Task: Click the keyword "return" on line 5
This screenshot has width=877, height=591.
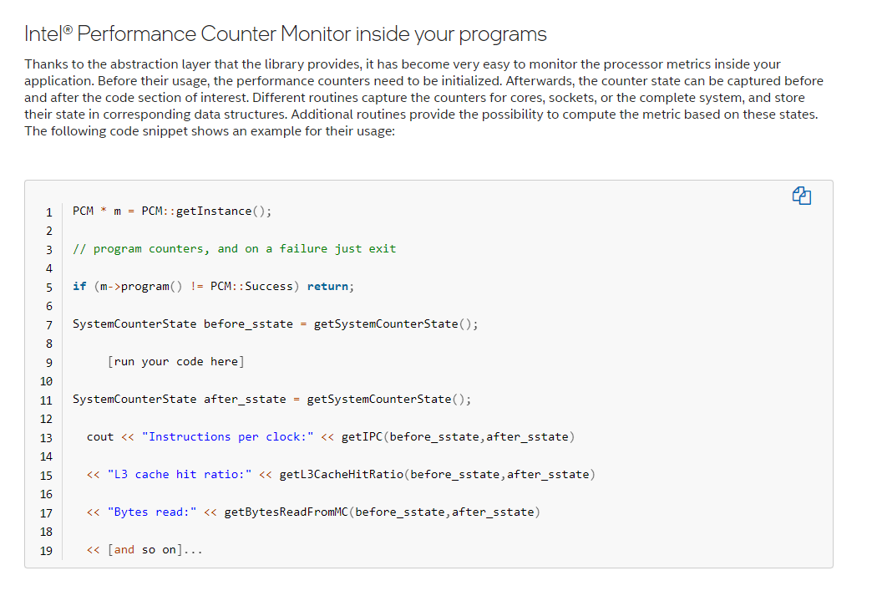Action: [327, 286]
